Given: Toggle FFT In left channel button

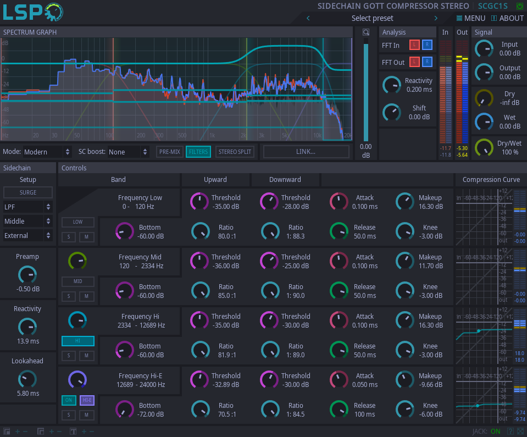Looking at the screenshot, I should tap(414, 46).
